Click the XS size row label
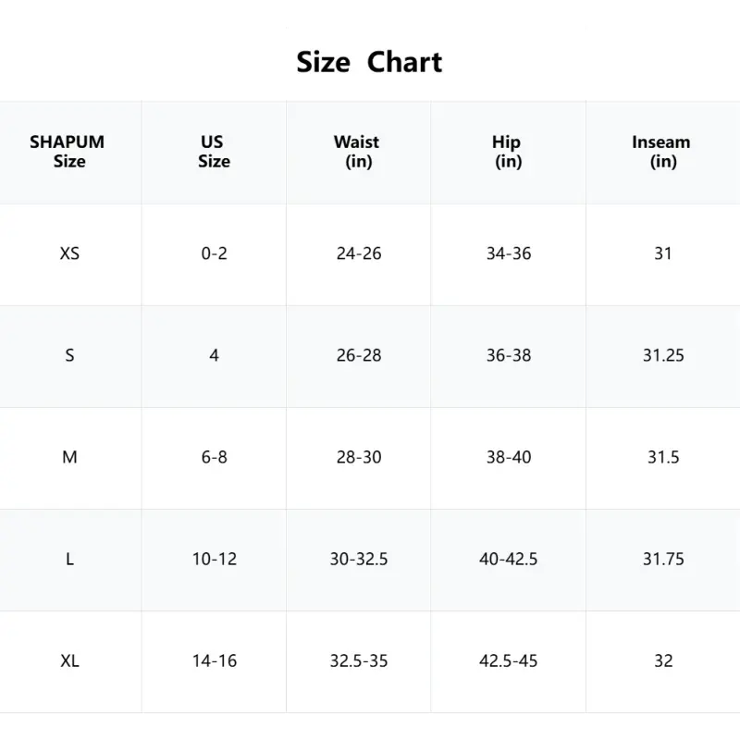The height and width of the screenshot is (740, 740). pyautogui.click(x=69, y=253)
